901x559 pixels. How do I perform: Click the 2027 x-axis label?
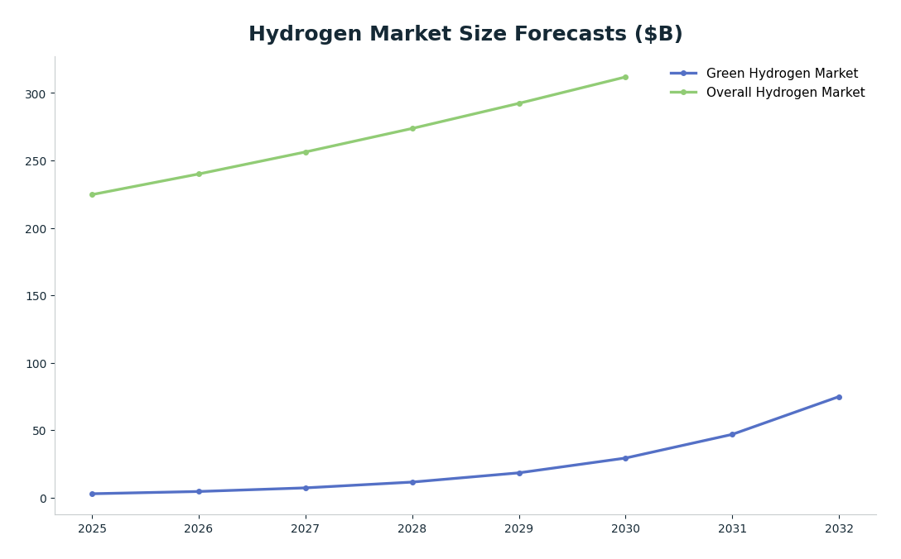tap(305, 528)
